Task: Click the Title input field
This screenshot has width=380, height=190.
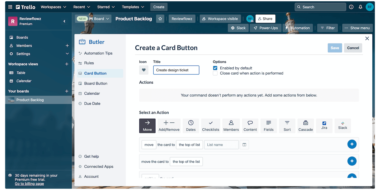Action: pos(176,70)
